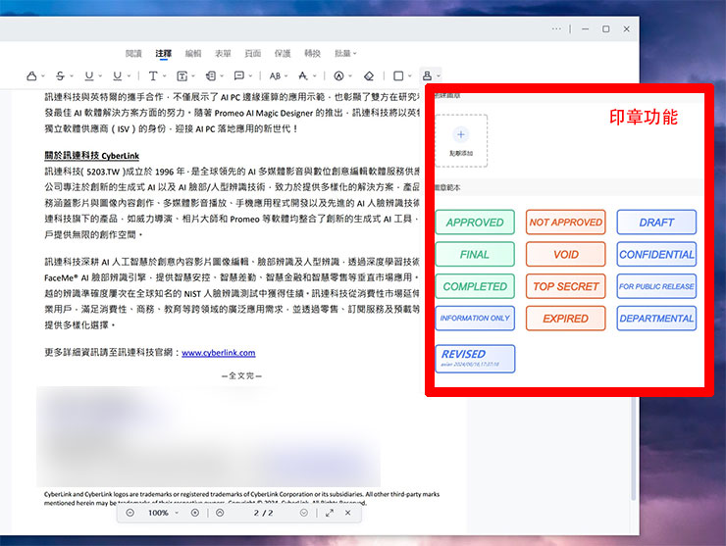Switch to the 轉換 tab

pyautogui.click(x=312, y=53)
